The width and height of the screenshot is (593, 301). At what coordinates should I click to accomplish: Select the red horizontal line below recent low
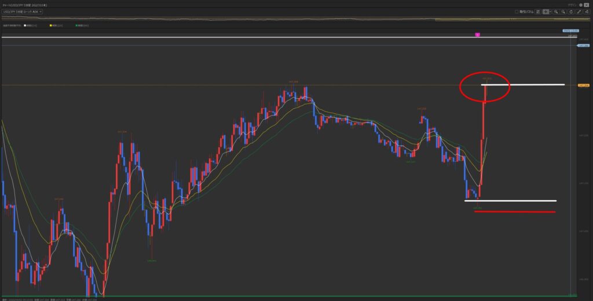click(514, 212)
